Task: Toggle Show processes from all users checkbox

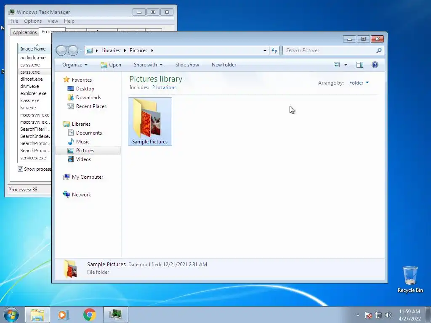Action: pos(20,169)
